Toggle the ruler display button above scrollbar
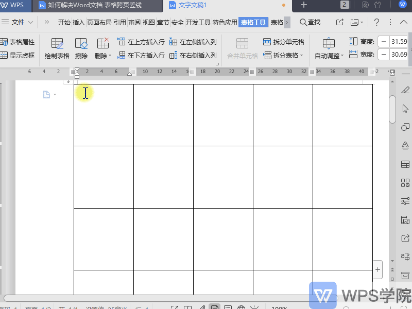The width and height of the screenshot is (412, 309). (x=392, y=73)
